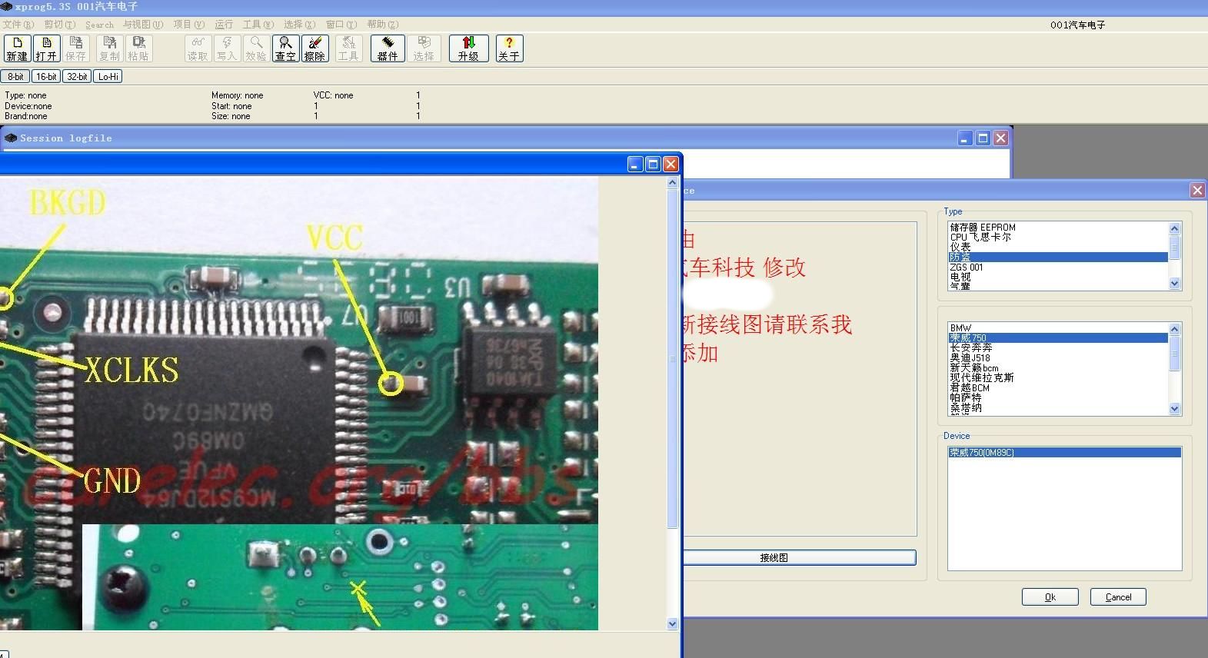Screen dimensions: 1208x658
Task: Select 储存器 EEPROM in Type list
Action: pyautogui.click(x=1058, y=228)
